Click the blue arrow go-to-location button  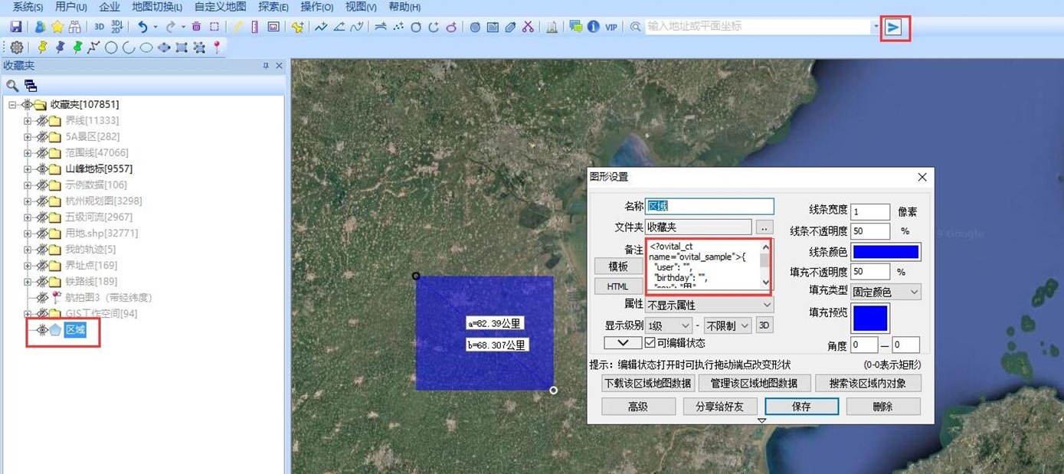pos(894,28)
